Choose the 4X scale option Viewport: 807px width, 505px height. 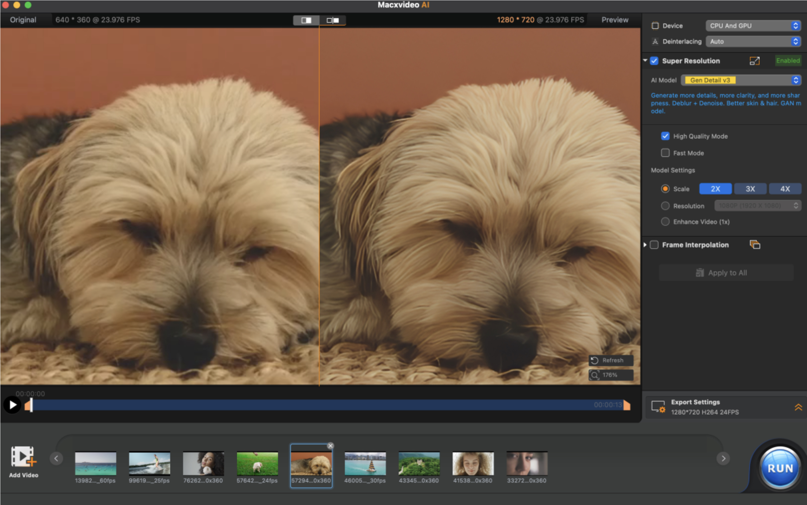(x=785, y=189)
